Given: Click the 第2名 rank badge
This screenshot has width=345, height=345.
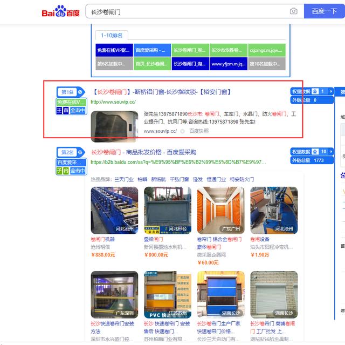Looking at the screenshot, I should tap(67, 152).
